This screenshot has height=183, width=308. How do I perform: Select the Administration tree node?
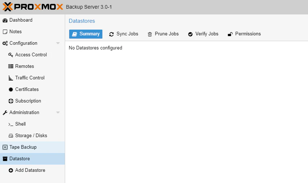pyautogui.click(x=33, y=113)
